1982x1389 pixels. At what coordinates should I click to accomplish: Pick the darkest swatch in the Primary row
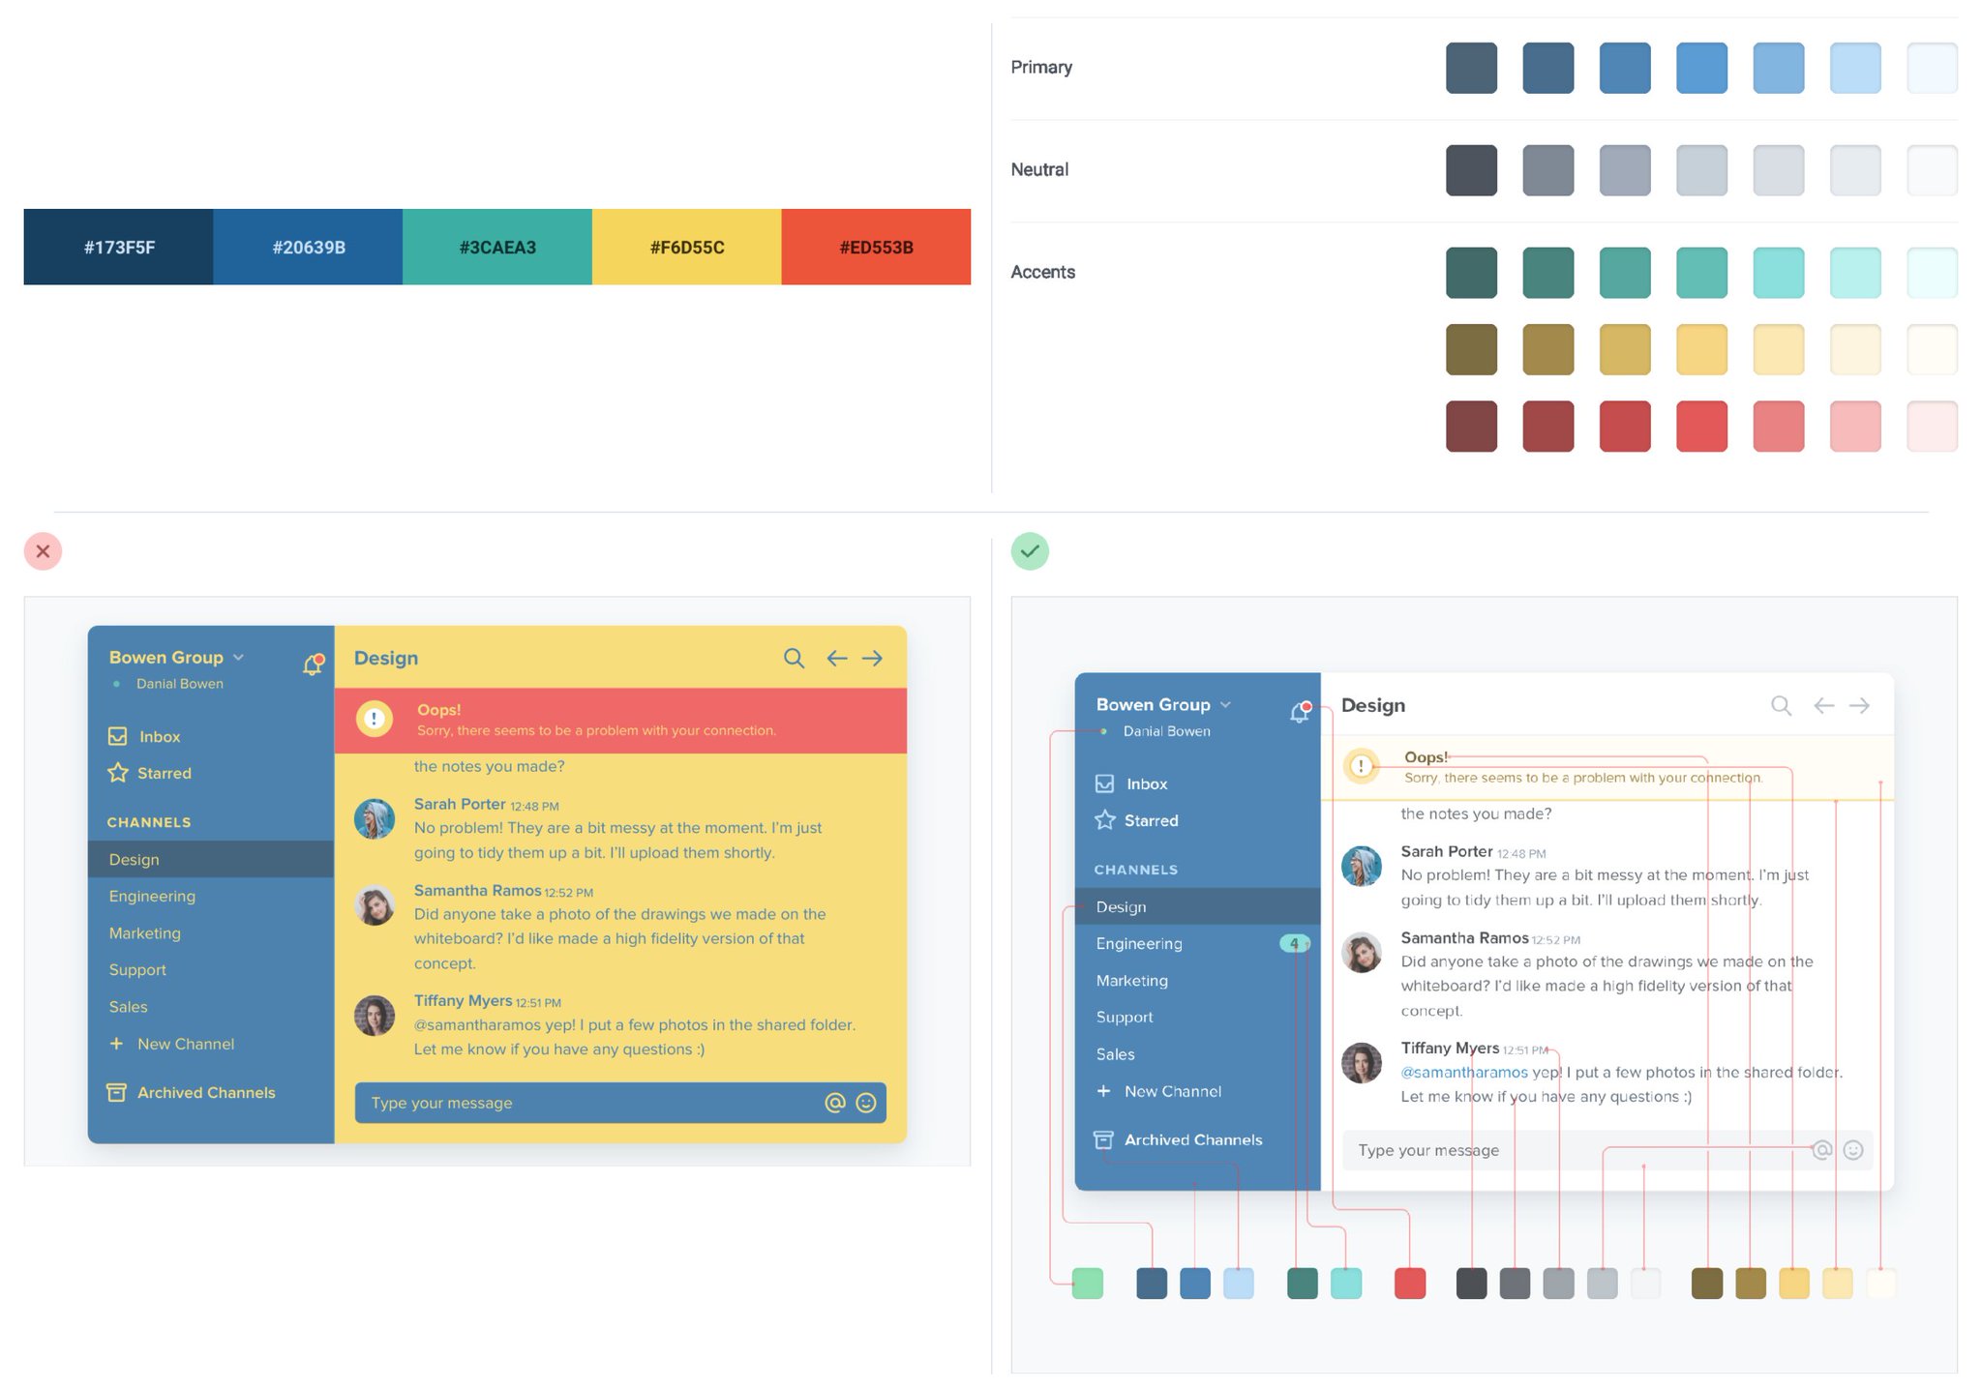[x=1471, y=68]
